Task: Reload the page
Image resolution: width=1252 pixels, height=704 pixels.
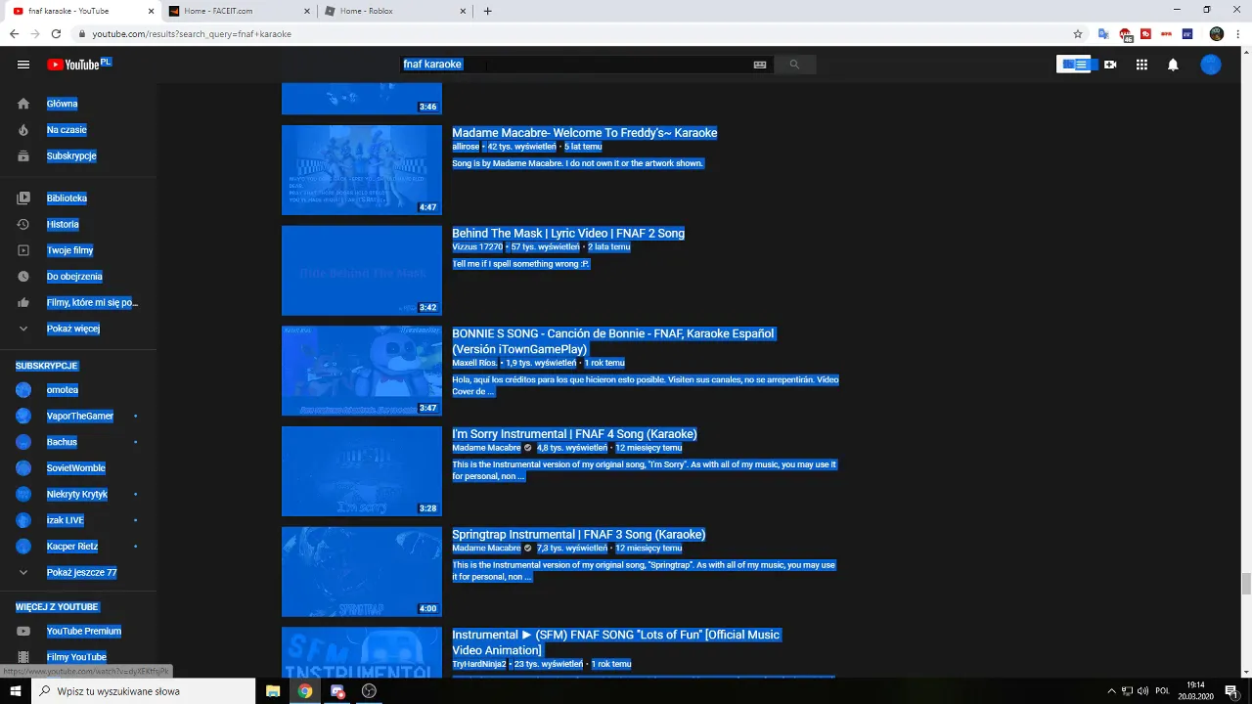Action: [57, 33]
